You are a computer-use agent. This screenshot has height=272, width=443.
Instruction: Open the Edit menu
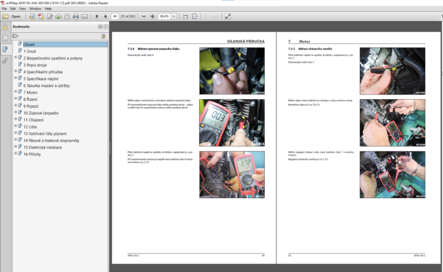click(x=13, y=9)
